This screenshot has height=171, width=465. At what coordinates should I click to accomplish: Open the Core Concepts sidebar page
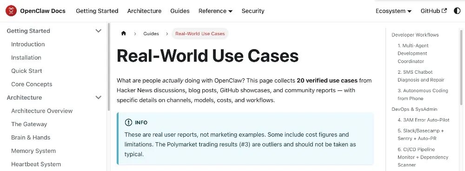pyautogui.click(x=32, y=84)
